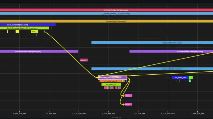Click the 1,775,680,000 time axis label
This screenshot has width=213, height=119.
click(108, 114)
